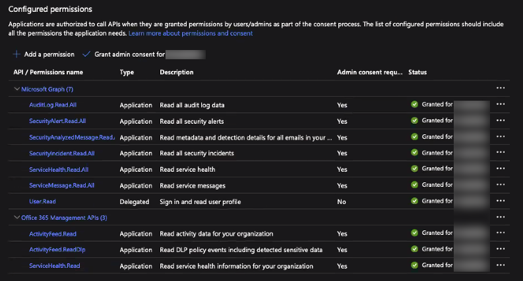Open the ServiceMessage.Read.All permission link
This screenshot has width=523, height=281.
coord(59,185)
